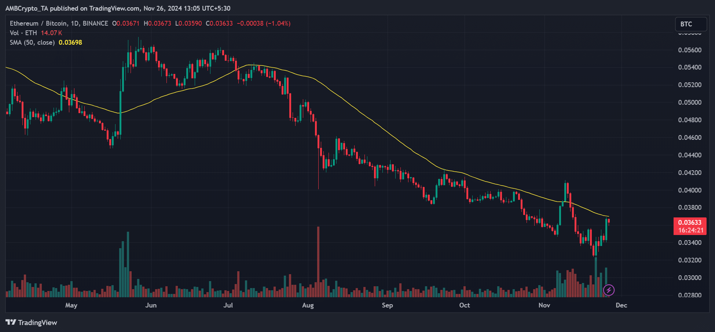Click the Sep label on time axis

pyautogui.click(x=387, y=305)
